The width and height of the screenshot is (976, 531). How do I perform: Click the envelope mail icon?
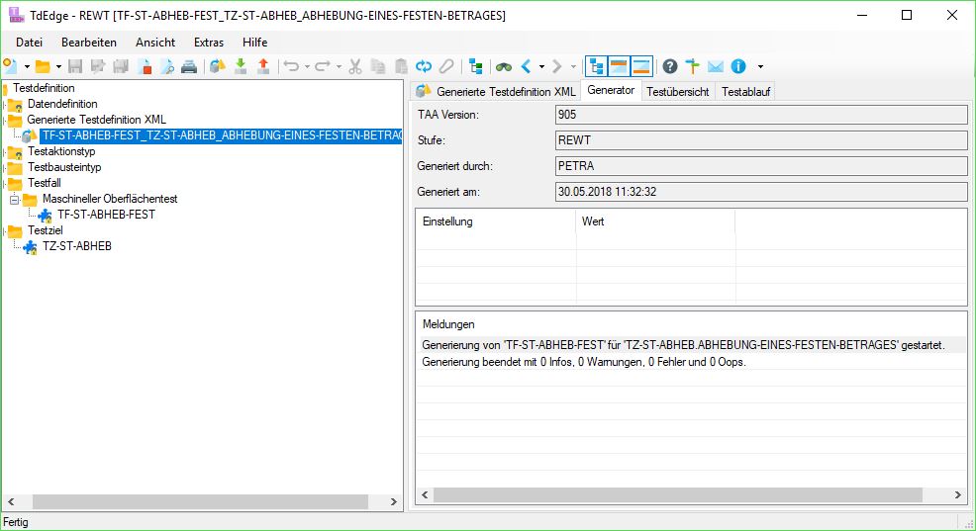715,66
